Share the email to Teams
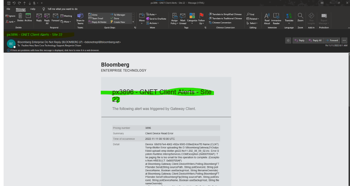The image size is (350, 186). click(80, 18)
